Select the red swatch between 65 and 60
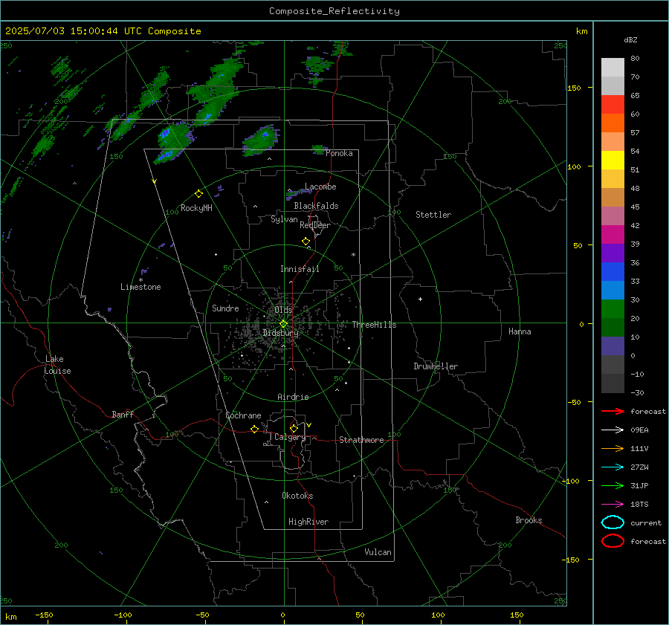 (613, 104)
